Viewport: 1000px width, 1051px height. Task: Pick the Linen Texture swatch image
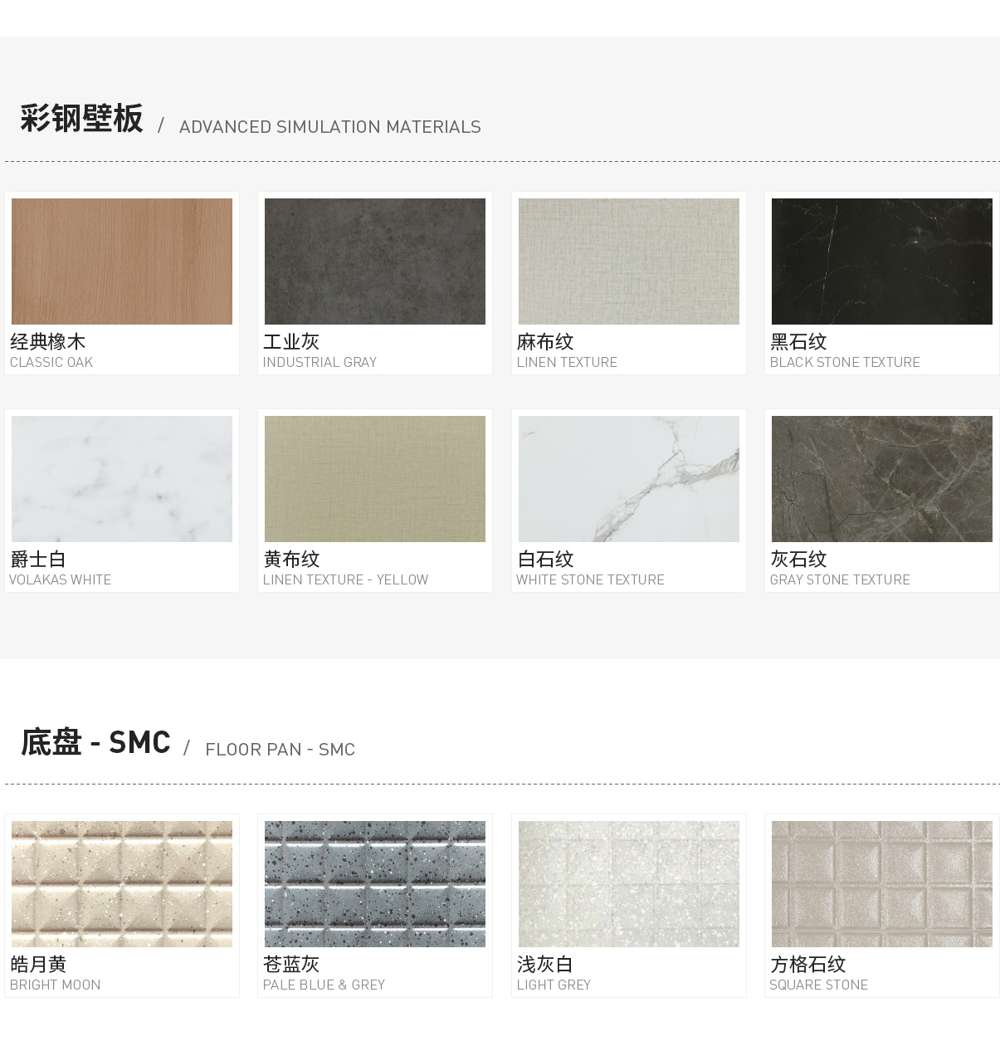629,262
